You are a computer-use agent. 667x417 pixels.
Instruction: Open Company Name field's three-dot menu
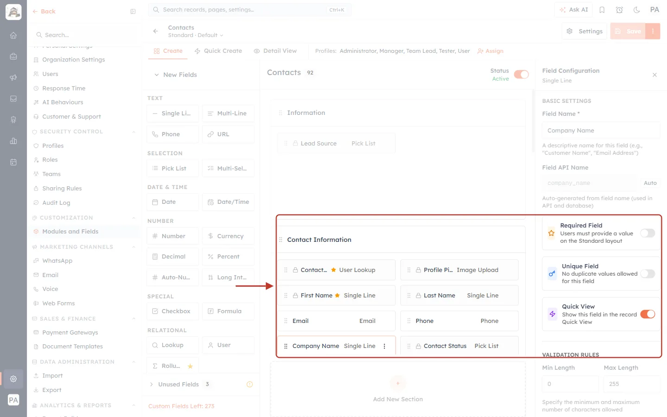(x=384, y=346)
